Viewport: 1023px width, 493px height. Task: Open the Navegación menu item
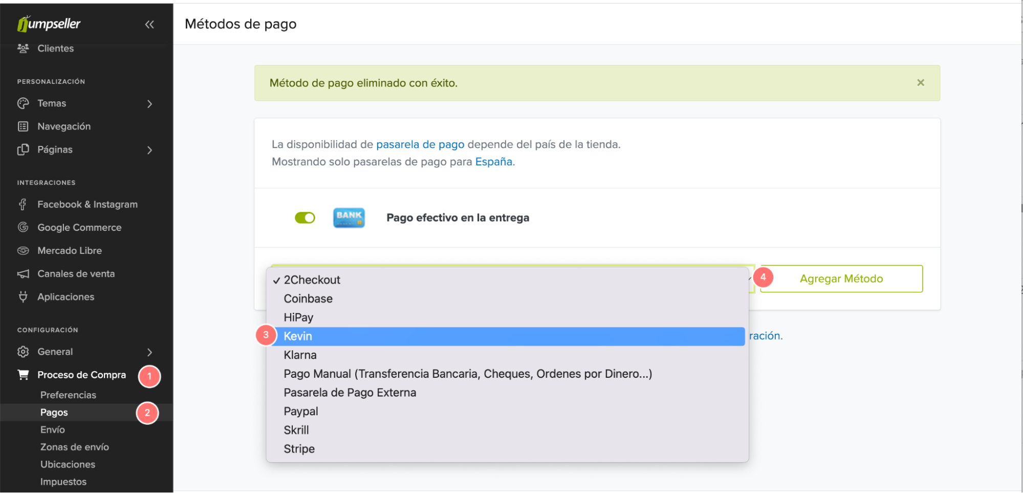point(64,126)
